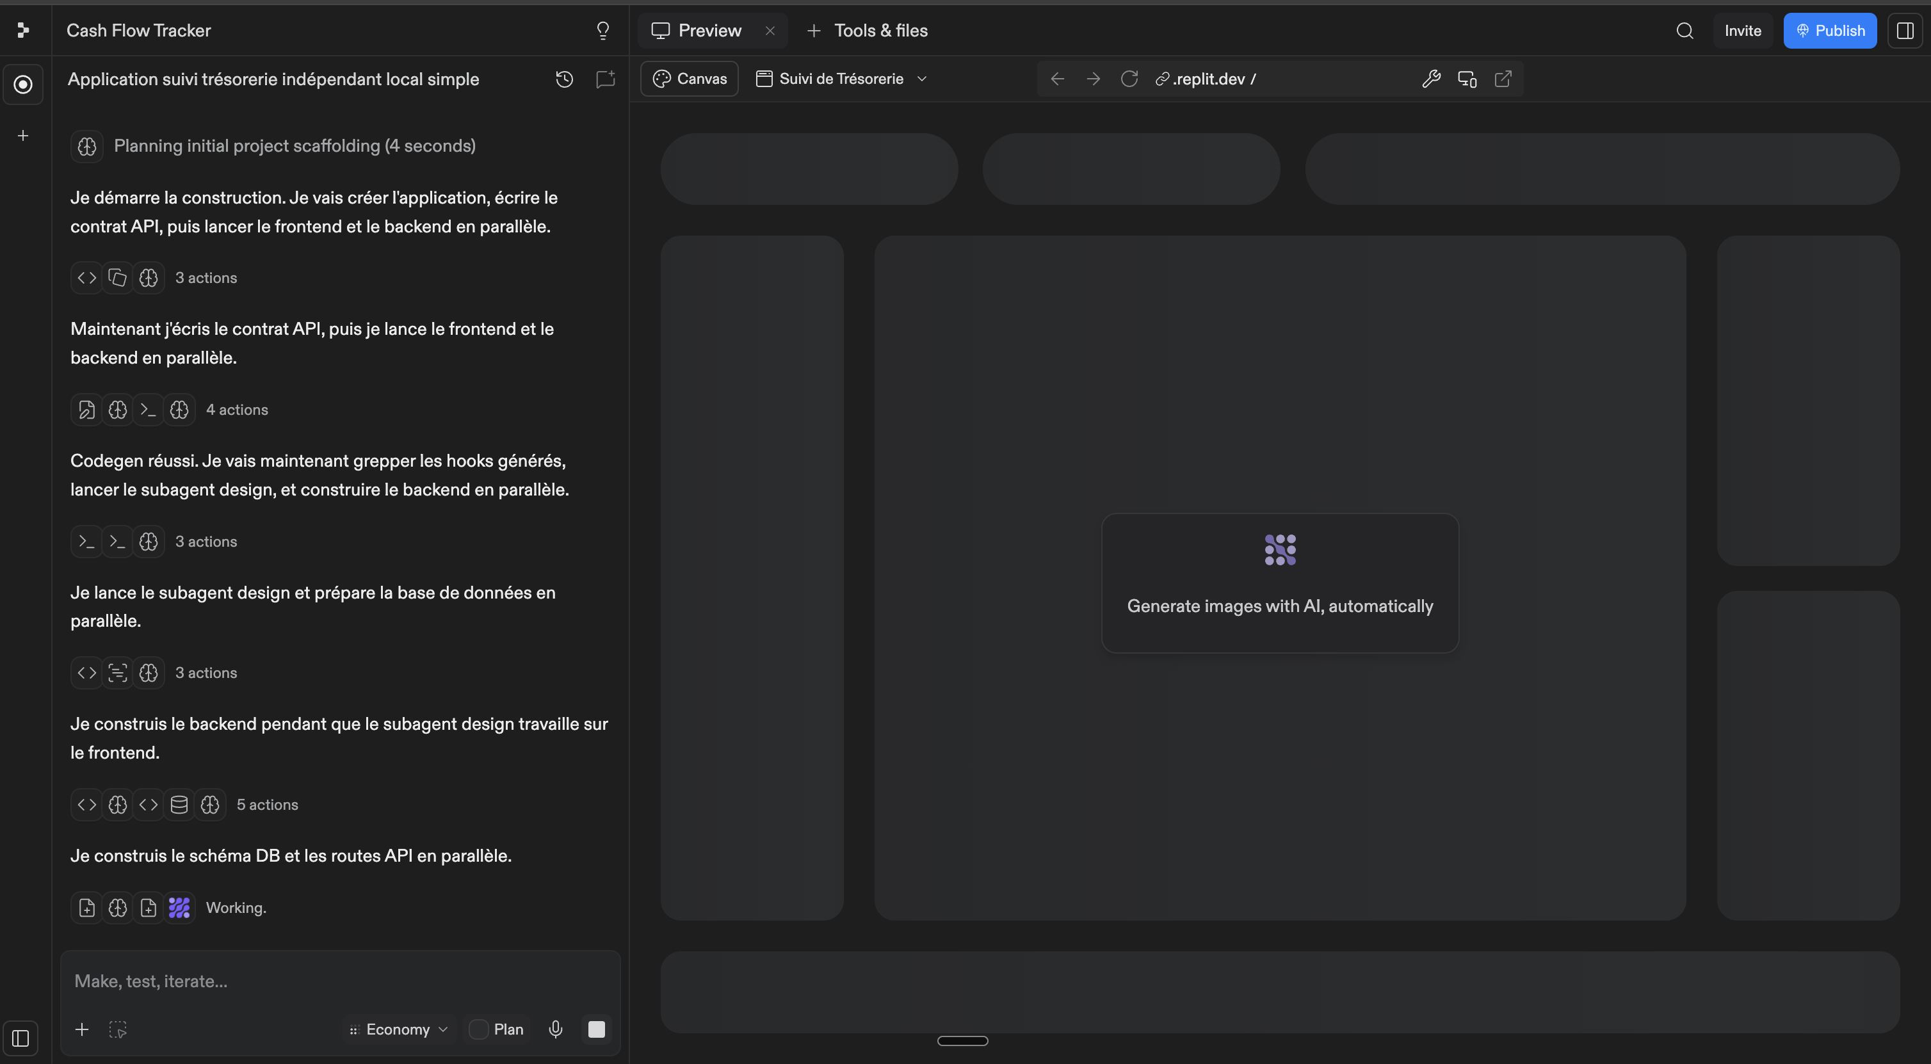Attach file with plus icon in prompt box
Image resolution: width=1931 pixels, height=1064 pixels.
coord(83,1029)
